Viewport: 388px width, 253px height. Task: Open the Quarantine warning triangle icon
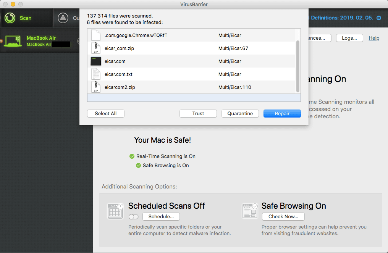[x=63, y=18]
